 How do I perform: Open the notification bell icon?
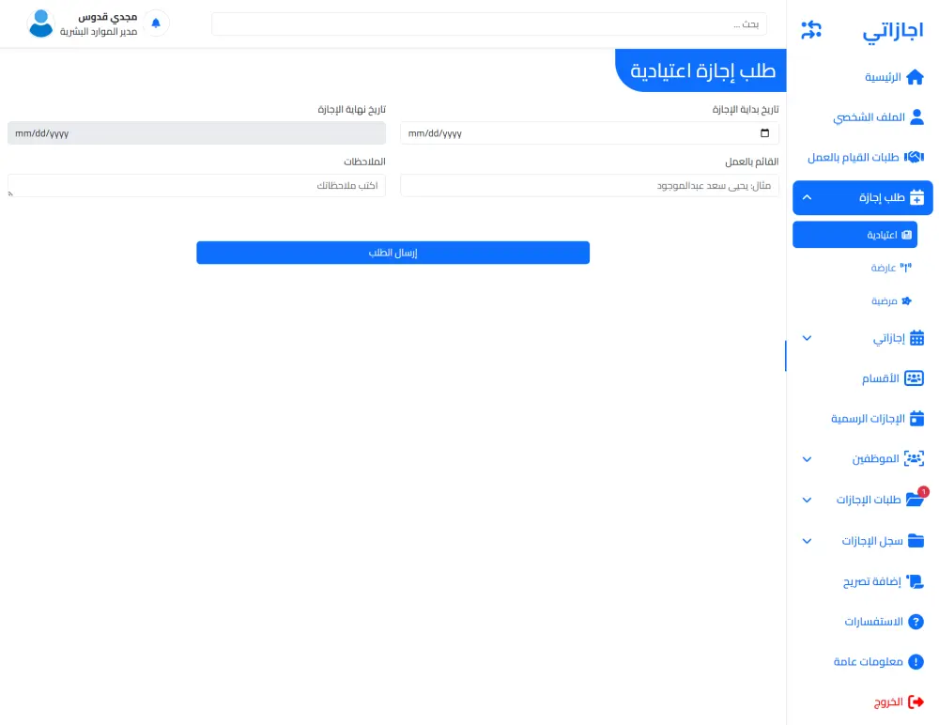pyautogui.click(x=156, y=22)
